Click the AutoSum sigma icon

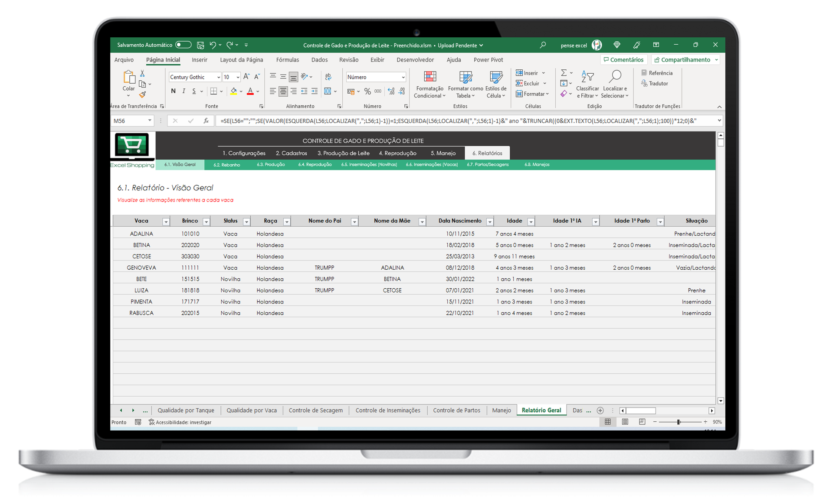point(564,73)
